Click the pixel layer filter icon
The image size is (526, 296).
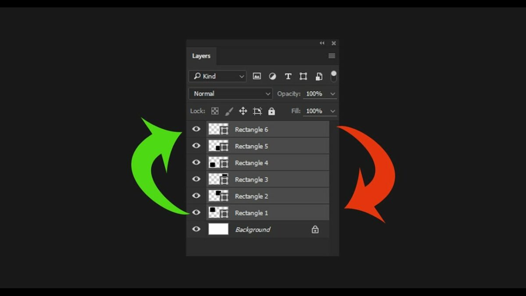[257, 76]
